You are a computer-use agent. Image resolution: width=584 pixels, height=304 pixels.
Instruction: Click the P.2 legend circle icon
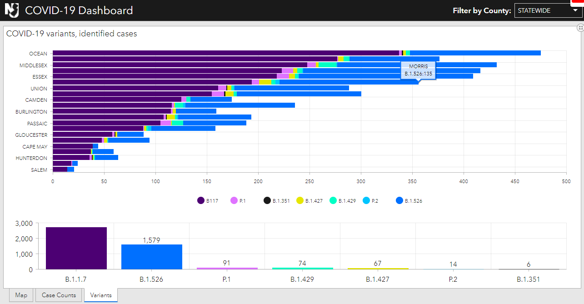(366, 200)
